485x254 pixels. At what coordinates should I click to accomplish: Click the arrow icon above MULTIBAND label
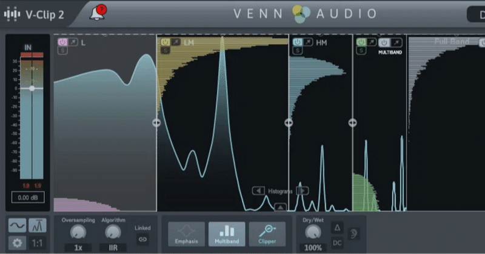point(396,42)
